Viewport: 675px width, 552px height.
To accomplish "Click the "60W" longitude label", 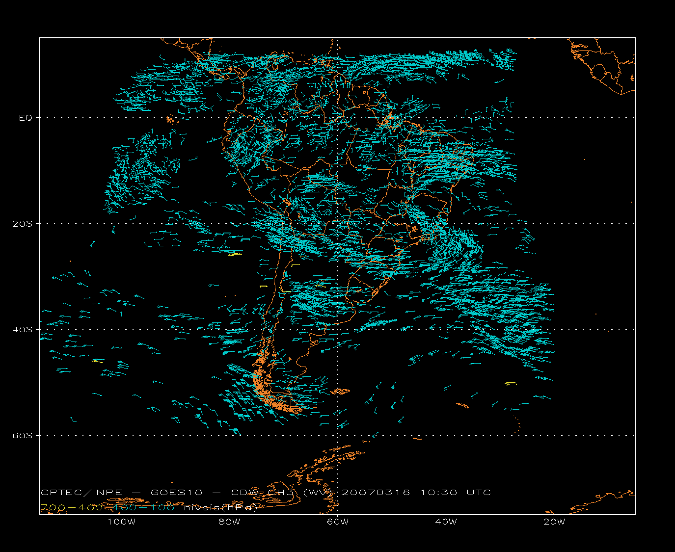I will coord(338,522).
